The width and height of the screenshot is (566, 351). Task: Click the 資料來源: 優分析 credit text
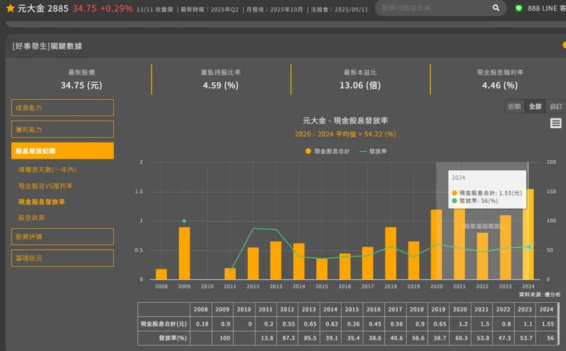[x=540, y=295]
